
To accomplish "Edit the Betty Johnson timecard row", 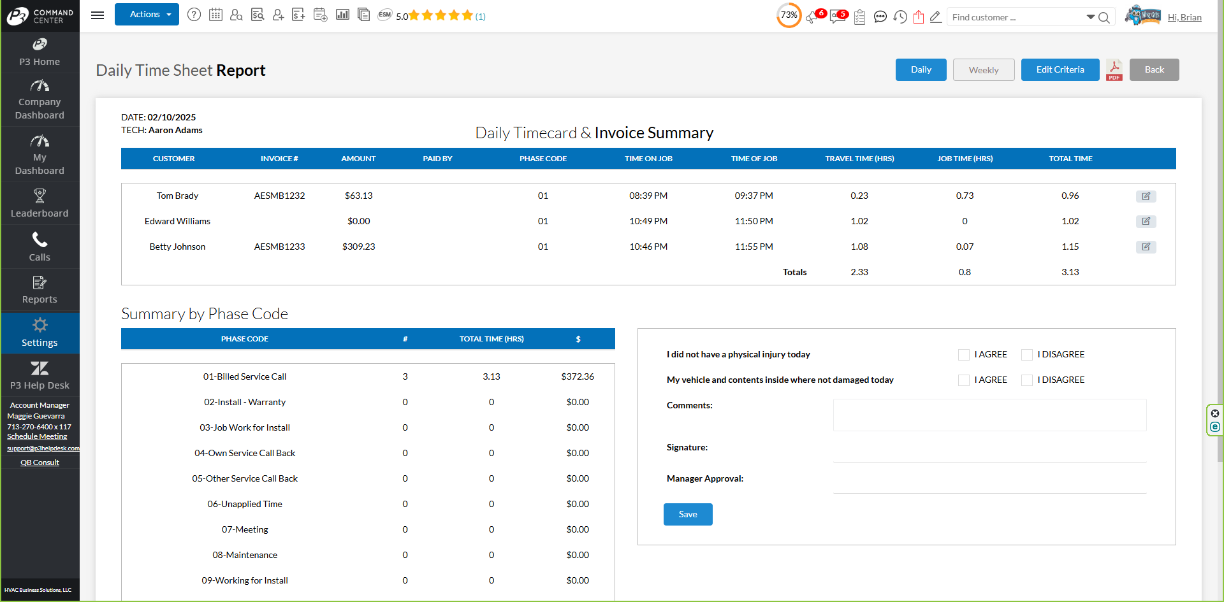I will coord(1146,247).
